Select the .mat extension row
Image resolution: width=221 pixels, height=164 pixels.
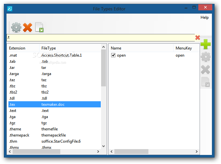coord(54,55)
